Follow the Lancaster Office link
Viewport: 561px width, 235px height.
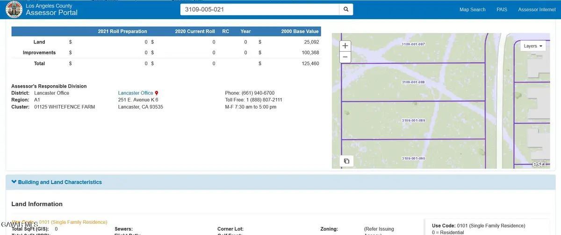(x=136, y=93)
